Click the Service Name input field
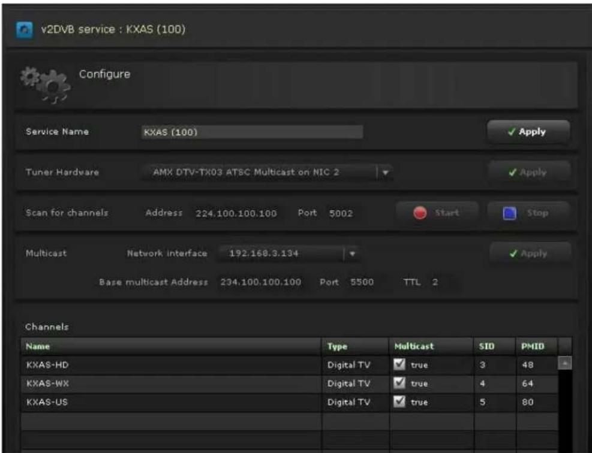 coord(252,132)
